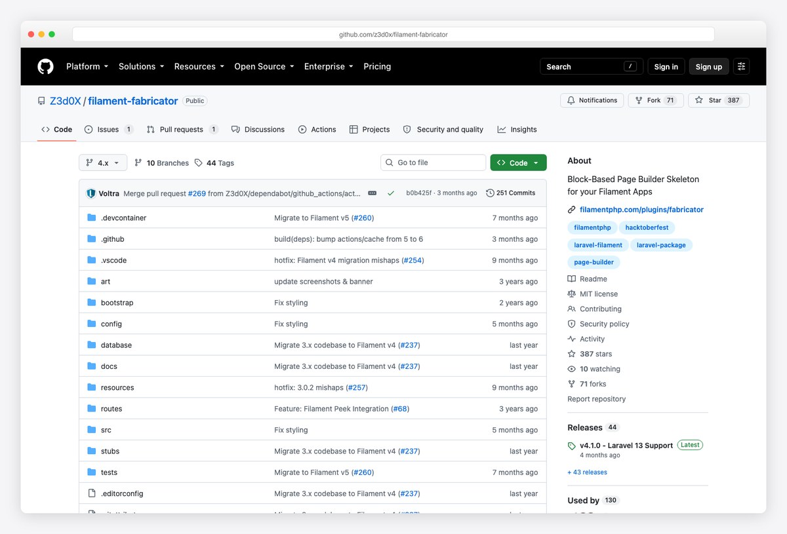Click the folder icon next to bootstrap
This screenshot has width=787, height=534.
click(x=92, y=303)
